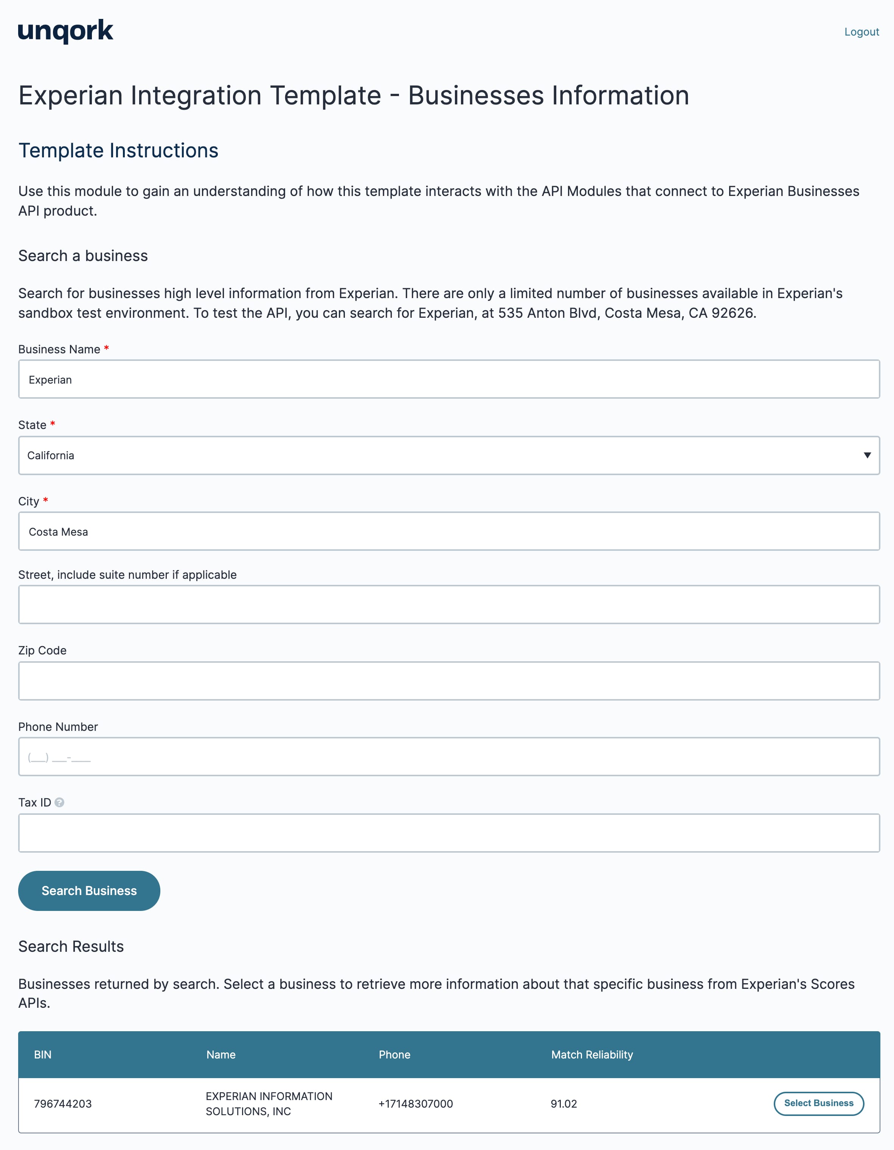Viewport: 894px width, 1150px height.
Task: Click the Logout link
Action: click(861, 32)
